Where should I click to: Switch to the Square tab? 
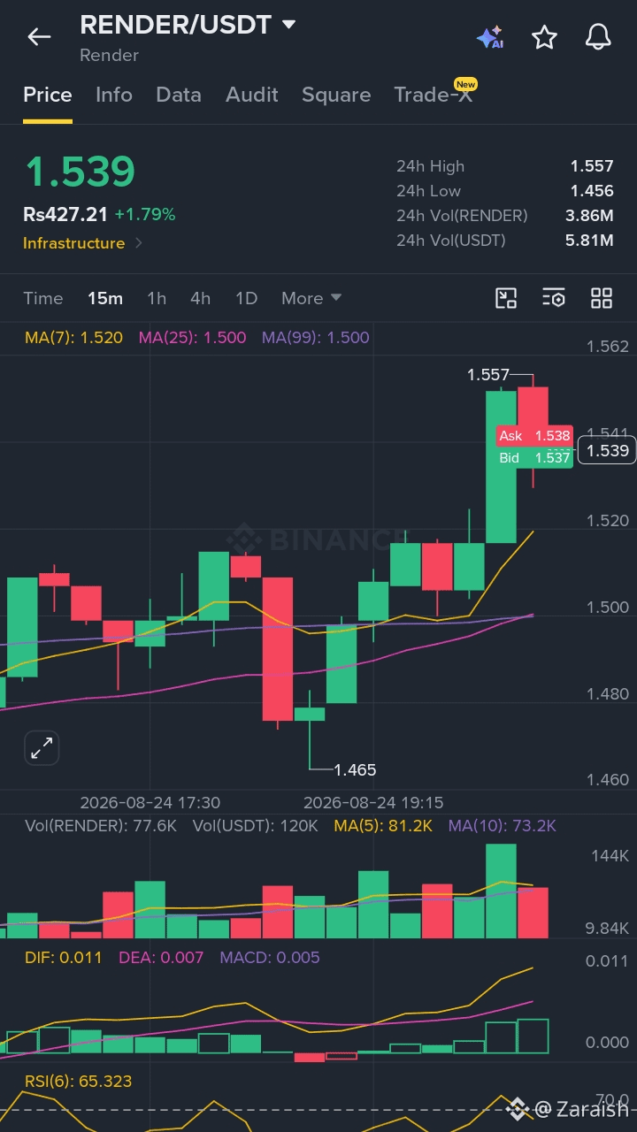336,95
